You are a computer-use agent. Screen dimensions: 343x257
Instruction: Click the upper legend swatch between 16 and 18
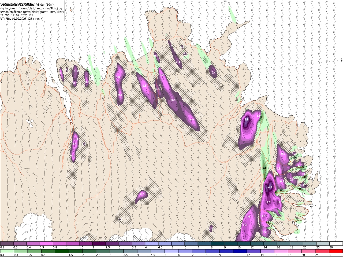(x=284, y=243)
